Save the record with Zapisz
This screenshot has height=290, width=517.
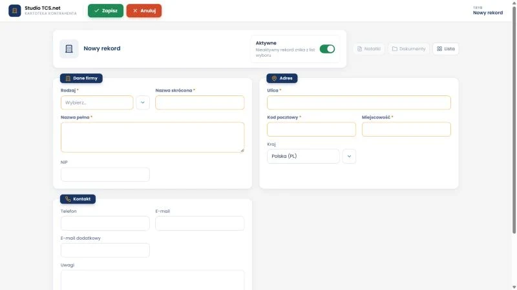tap(105, 10)
